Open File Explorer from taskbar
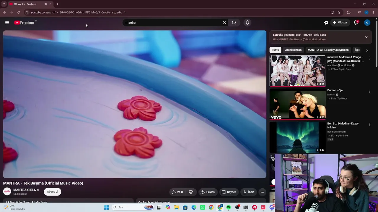 click(x=176, y=208)
